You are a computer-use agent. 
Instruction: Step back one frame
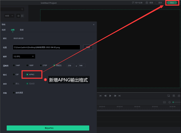coord(105,96)
